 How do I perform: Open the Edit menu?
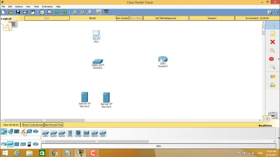click(x=10, y=7)
